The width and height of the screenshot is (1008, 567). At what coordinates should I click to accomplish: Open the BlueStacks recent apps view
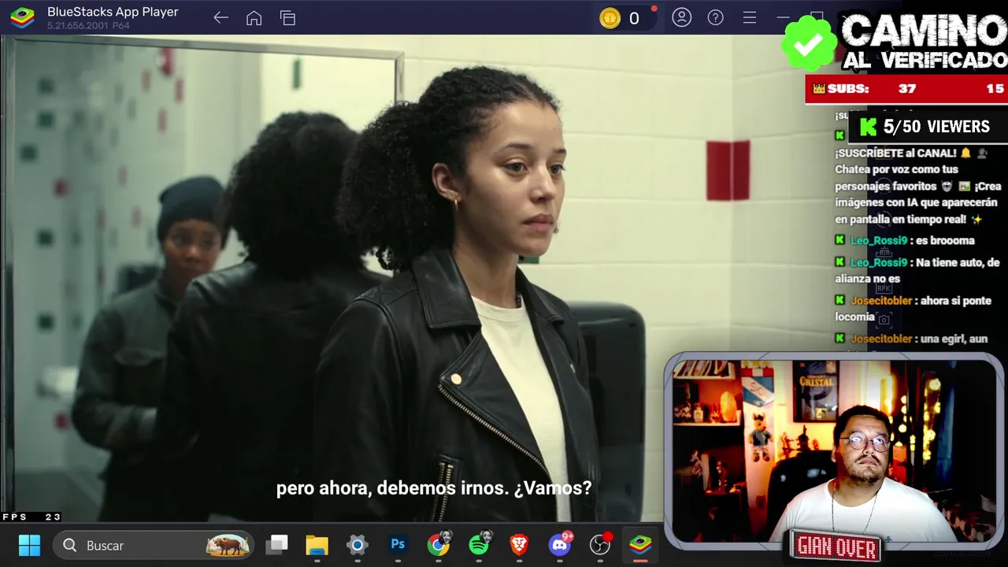click(287, 17)
